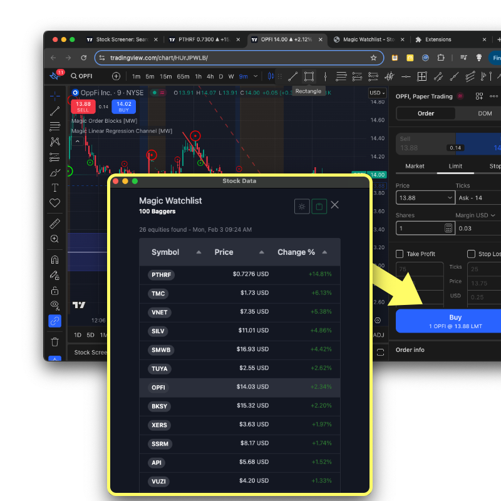The image size is (501, 501).
Task: Enable the Stop Loss checkbox
Action: (472, 254)
